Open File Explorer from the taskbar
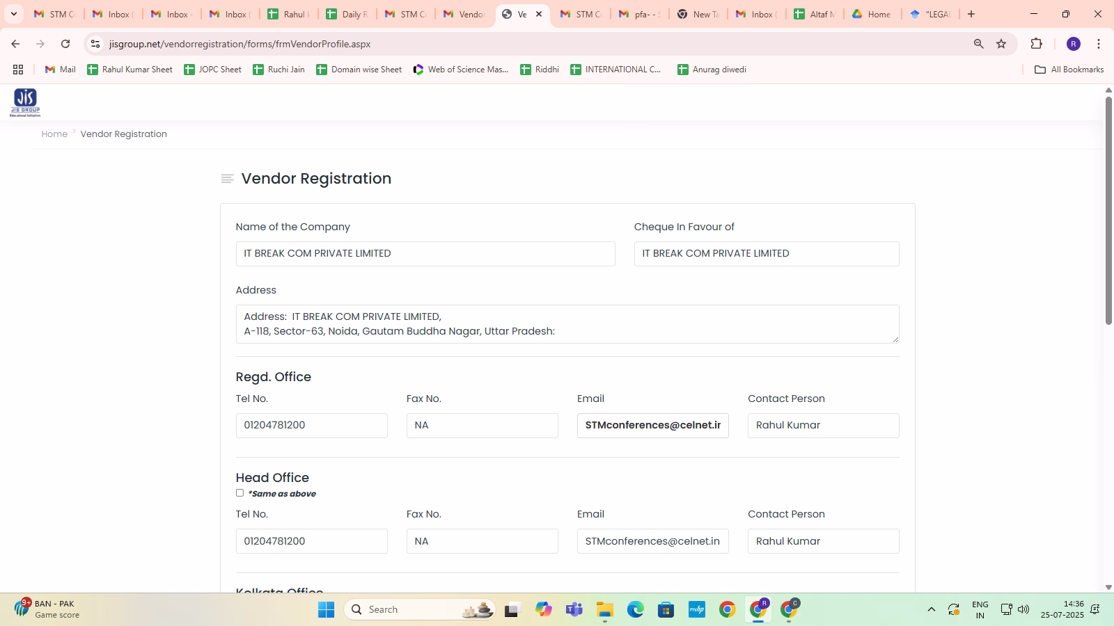 [x=605, y=610]
